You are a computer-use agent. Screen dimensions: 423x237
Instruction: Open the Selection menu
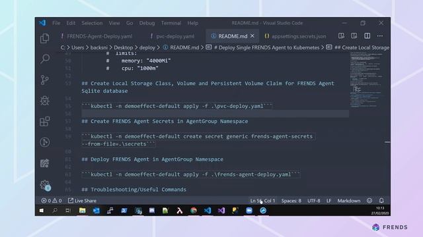coord(92,23)
